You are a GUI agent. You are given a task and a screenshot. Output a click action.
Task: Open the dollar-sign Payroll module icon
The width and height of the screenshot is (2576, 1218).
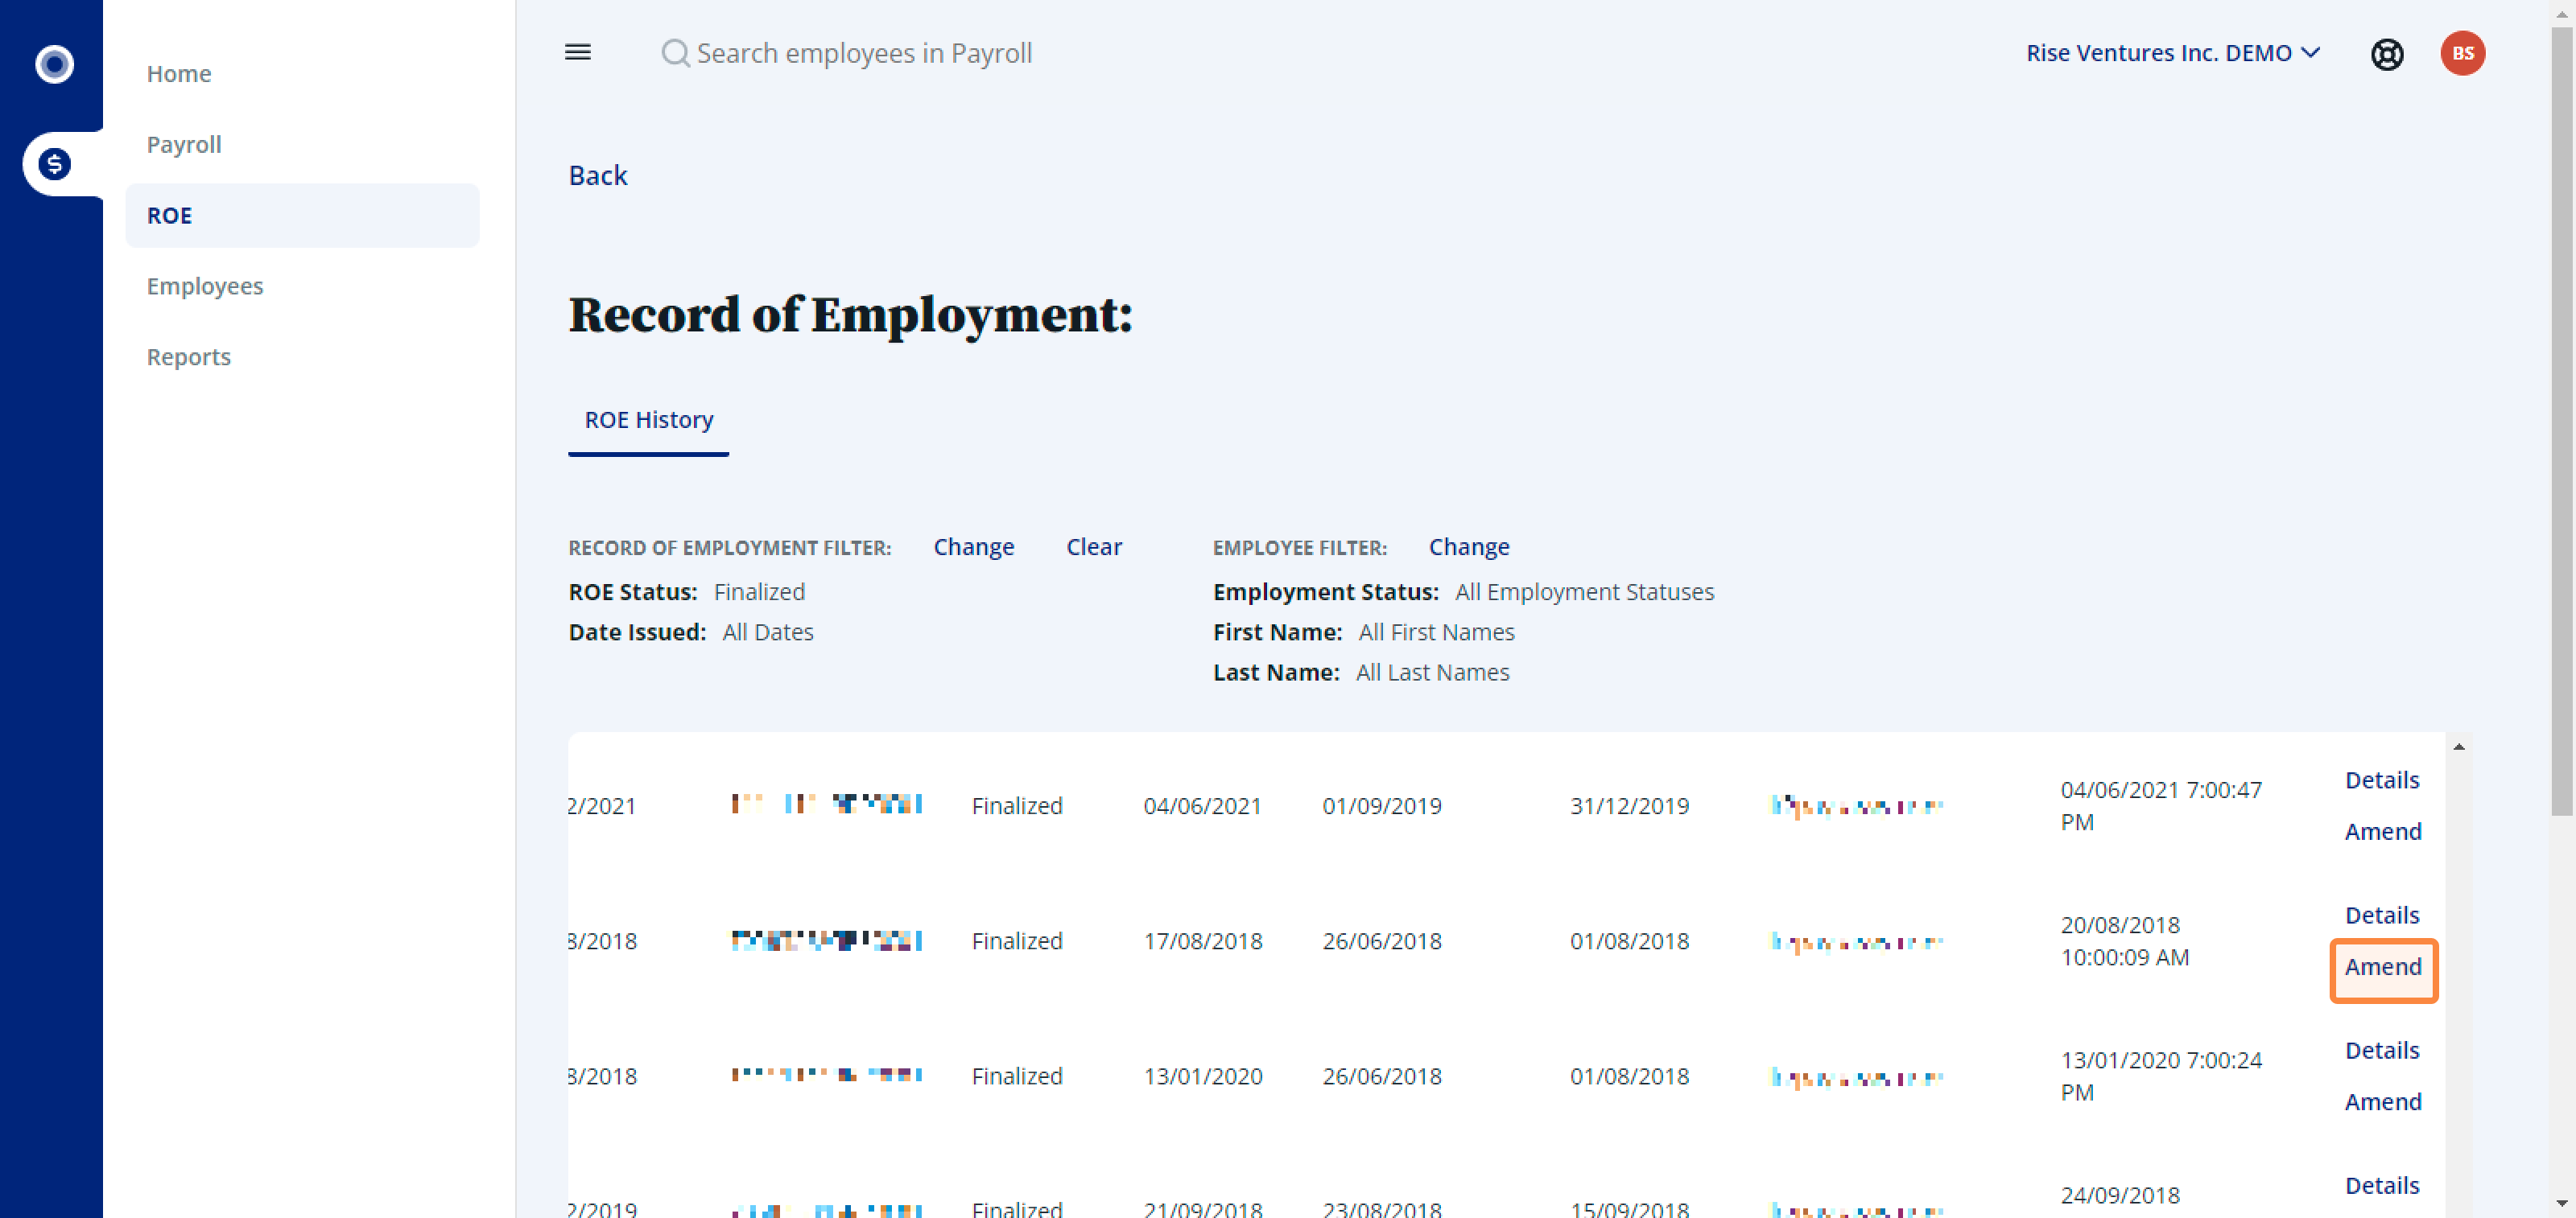click(x=54, y=164)
